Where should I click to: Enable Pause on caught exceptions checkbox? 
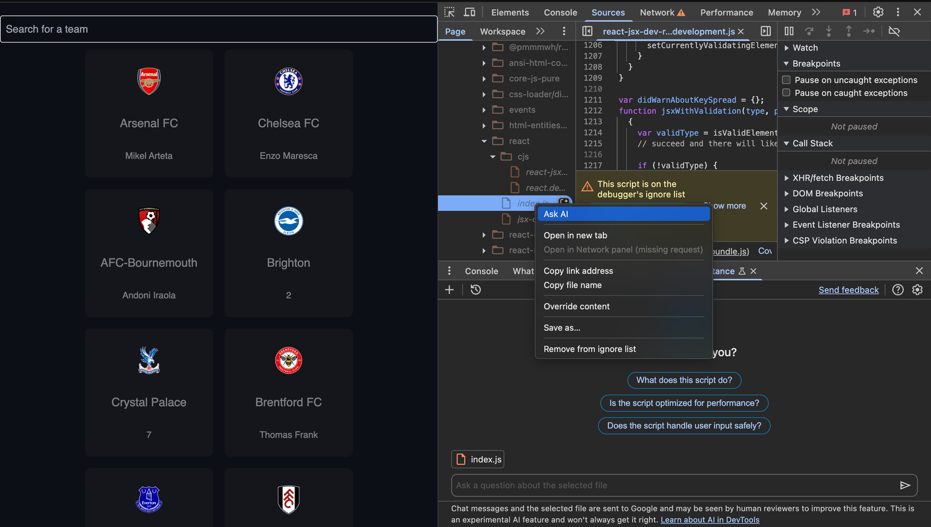point(786,92)
